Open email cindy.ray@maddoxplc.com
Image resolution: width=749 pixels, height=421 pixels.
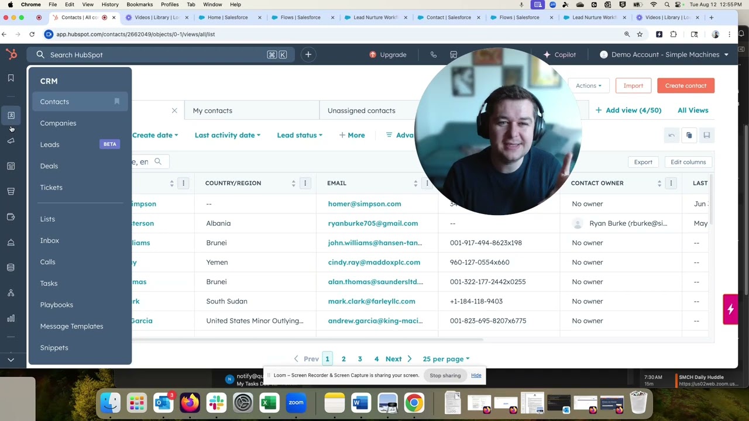374,263
